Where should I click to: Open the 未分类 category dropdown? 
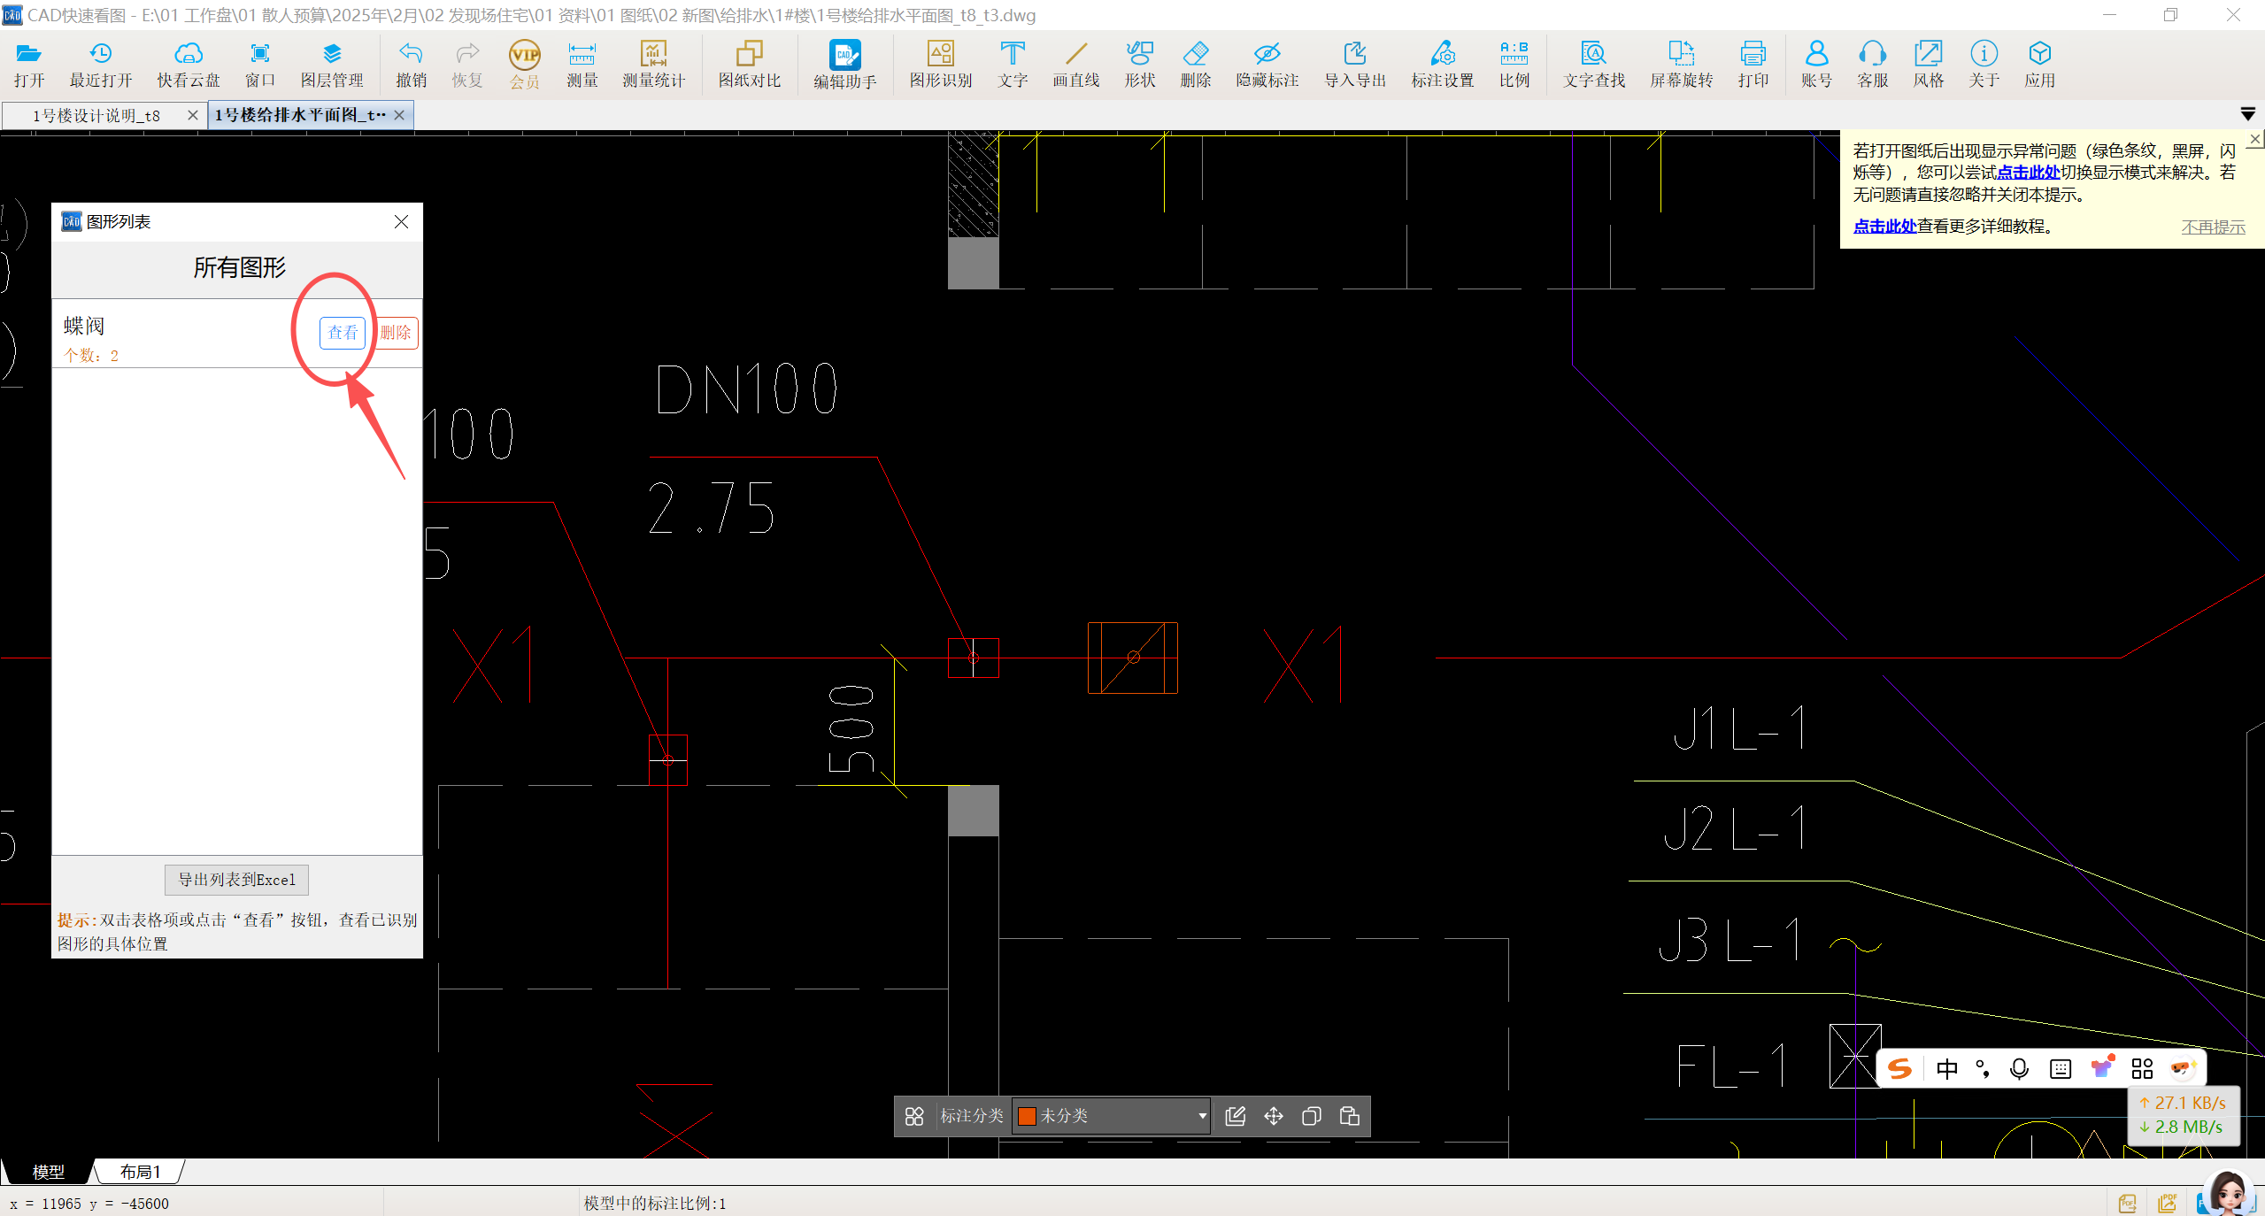coord(1112,1116)
